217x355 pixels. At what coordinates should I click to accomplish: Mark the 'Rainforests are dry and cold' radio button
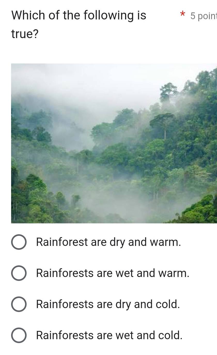pyautogui.click(x=19, y=304)
